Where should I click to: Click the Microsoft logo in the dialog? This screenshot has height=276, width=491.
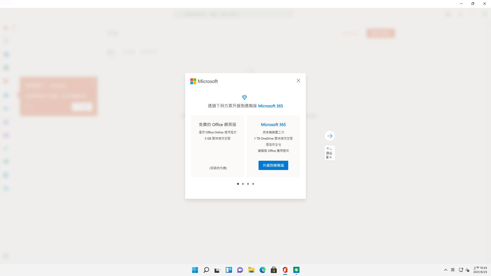coord(204,81)
